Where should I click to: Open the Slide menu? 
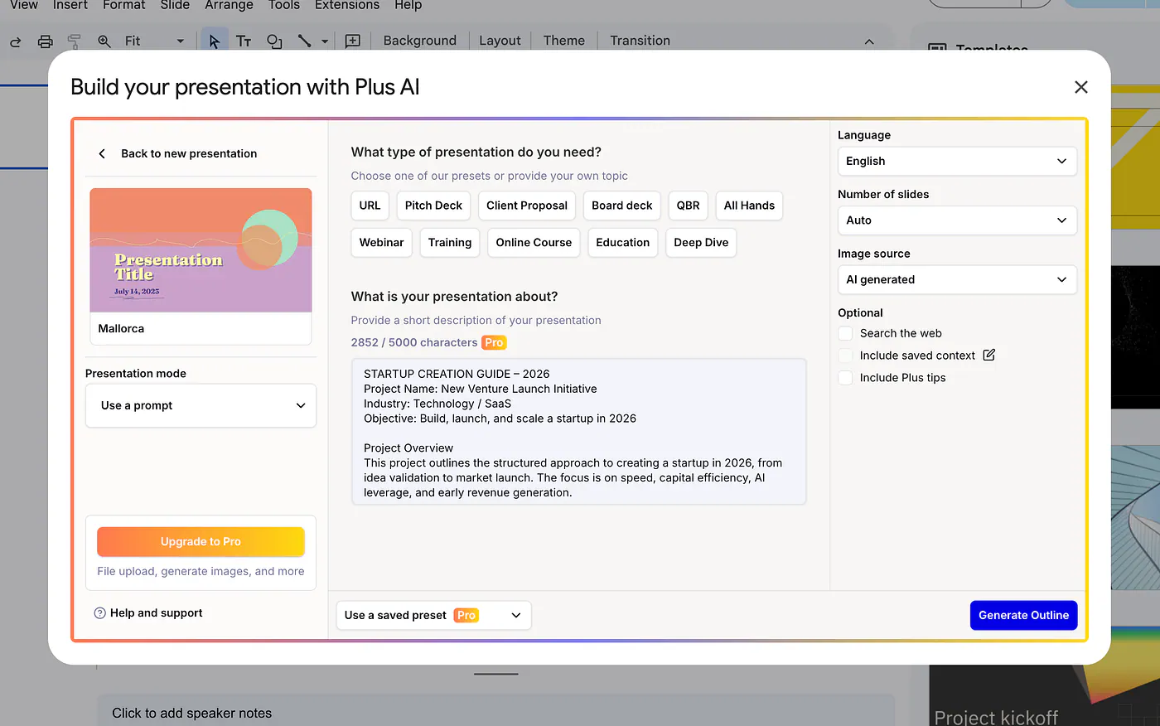175,5
